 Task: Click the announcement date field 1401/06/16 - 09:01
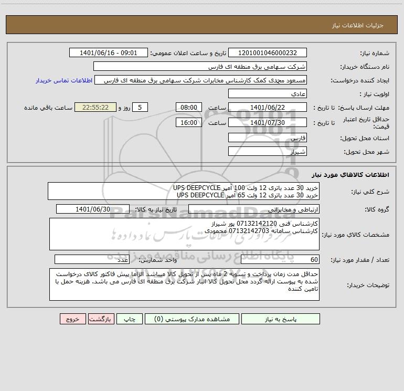point(109,52)
